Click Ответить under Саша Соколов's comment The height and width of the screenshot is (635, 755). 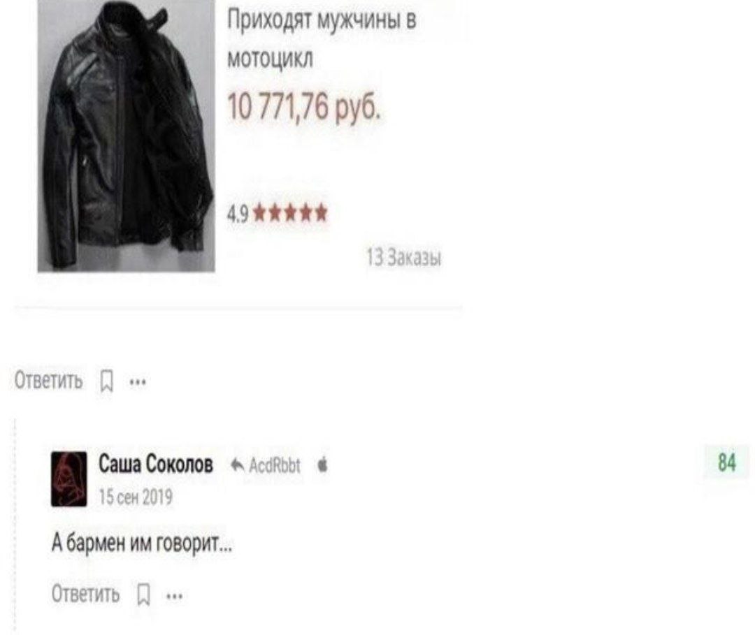(x=85, y=594)
